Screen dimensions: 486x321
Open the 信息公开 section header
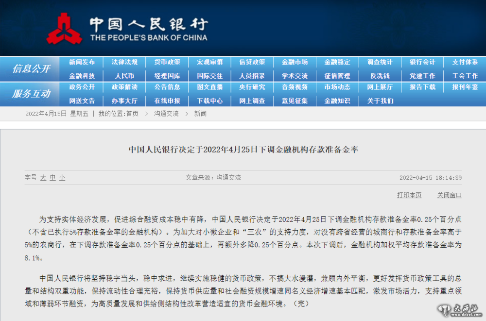(31, 69)
